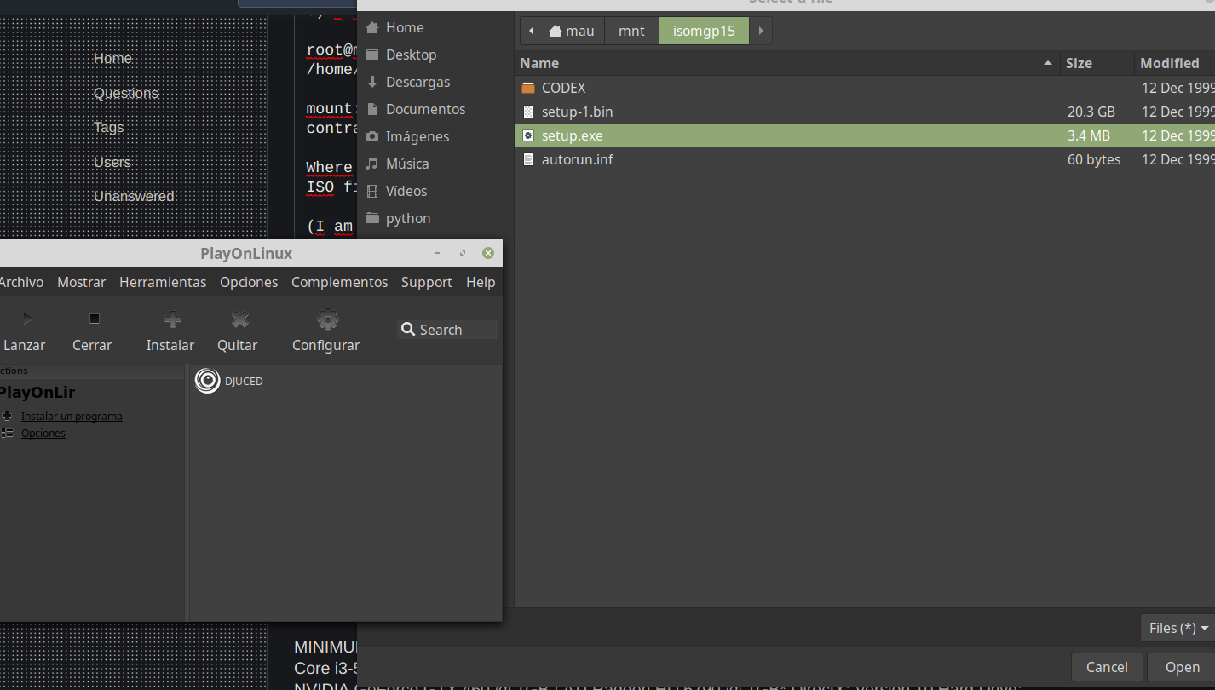
Task: Click Tags link on the webpage
Action: pyautogui.click(x=109, y=127)
